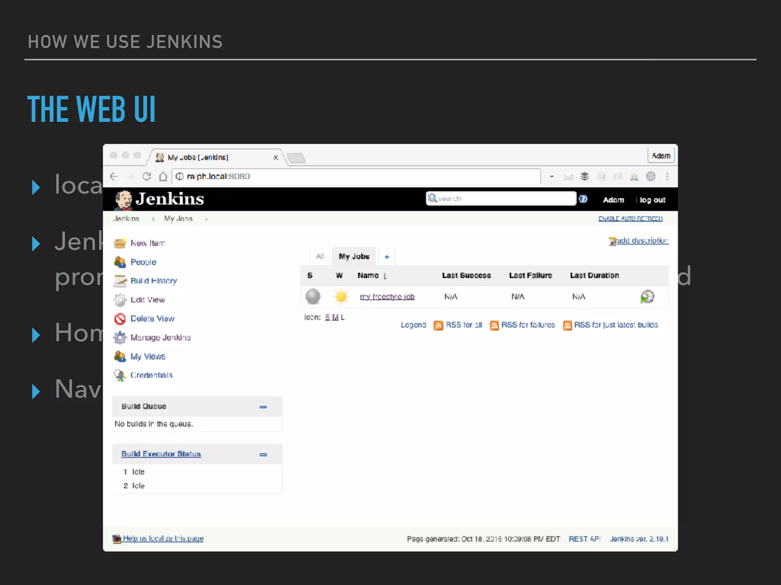Image resolution: width=781 pixels, height=585 pixels.
Task: Click the My Views icon
Action: 120,356
